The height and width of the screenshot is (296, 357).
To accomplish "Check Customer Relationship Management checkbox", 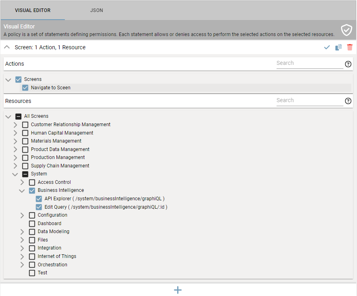I will (x=25, y=125).
